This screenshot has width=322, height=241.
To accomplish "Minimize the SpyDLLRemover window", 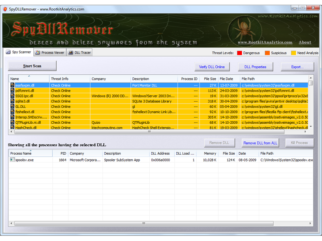I will pyautogui.click(x=295, y=8).
